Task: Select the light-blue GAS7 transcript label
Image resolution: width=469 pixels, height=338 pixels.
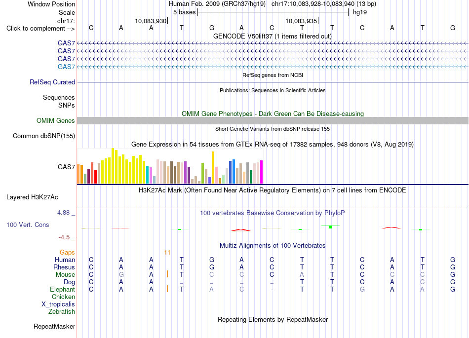Action: (x=66, y=67)
